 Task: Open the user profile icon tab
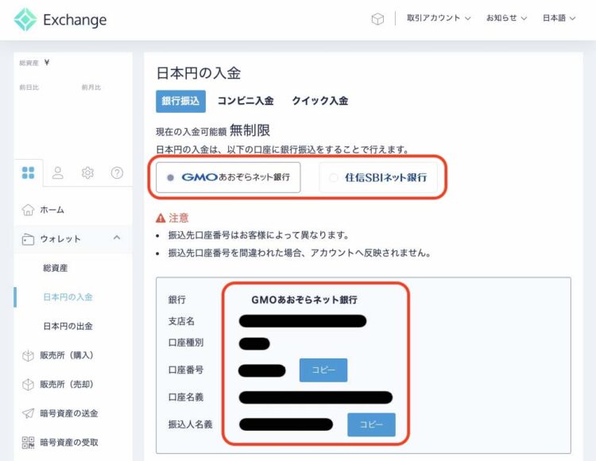click(58, 172)
